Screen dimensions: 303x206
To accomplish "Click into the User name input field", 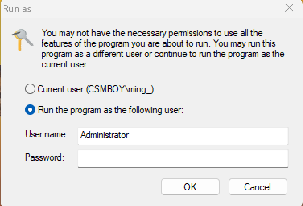I will pyautogui.click(x=183, y=135).
